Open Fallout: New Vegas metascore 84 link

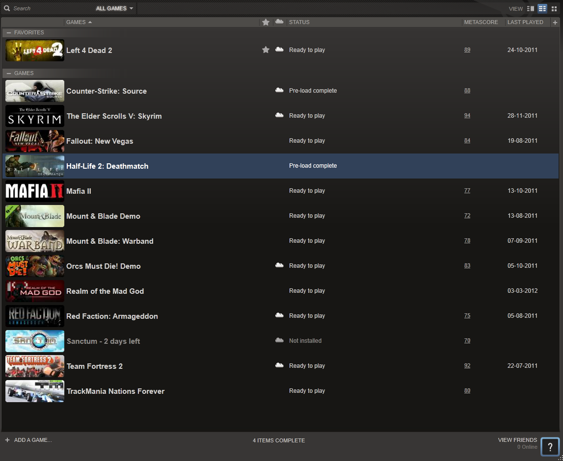pos(467,141)
